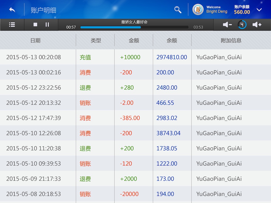
Task: Click total duration 03:53
Action: pyautogui.click(x=198, y=27)
